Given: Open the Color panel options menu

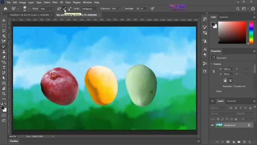Looking at the screenshot, I should pyautogui.click(x=254, y=17).
